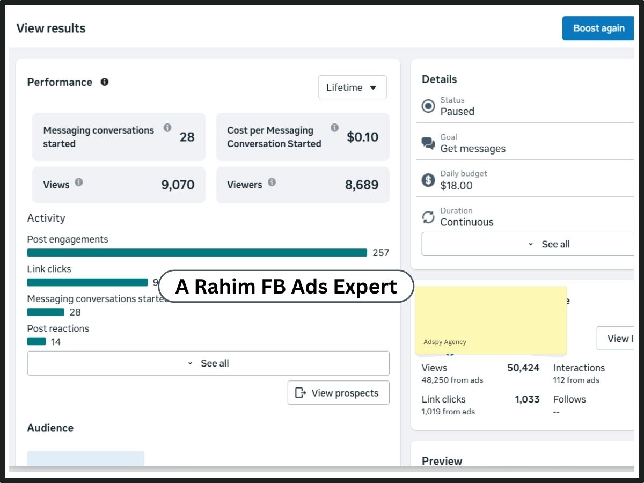Image resolution: width=644 pixels, height=483 pixels.
Task: Click the 1,019 from ads text
Action: [x=448, y=412]
